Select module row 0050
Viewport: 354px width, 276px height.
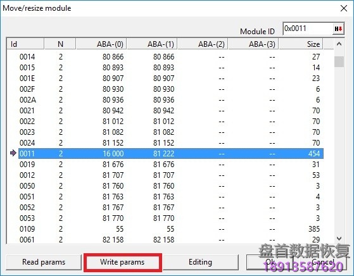point(171,186)
